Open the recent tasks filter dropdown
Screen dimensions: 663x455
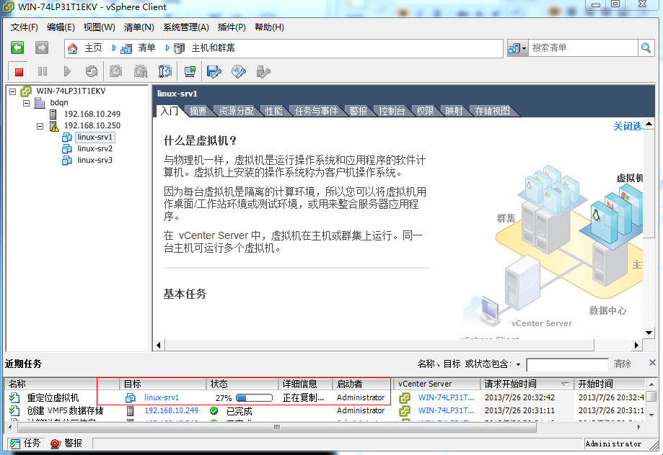(x=519, y=364)
